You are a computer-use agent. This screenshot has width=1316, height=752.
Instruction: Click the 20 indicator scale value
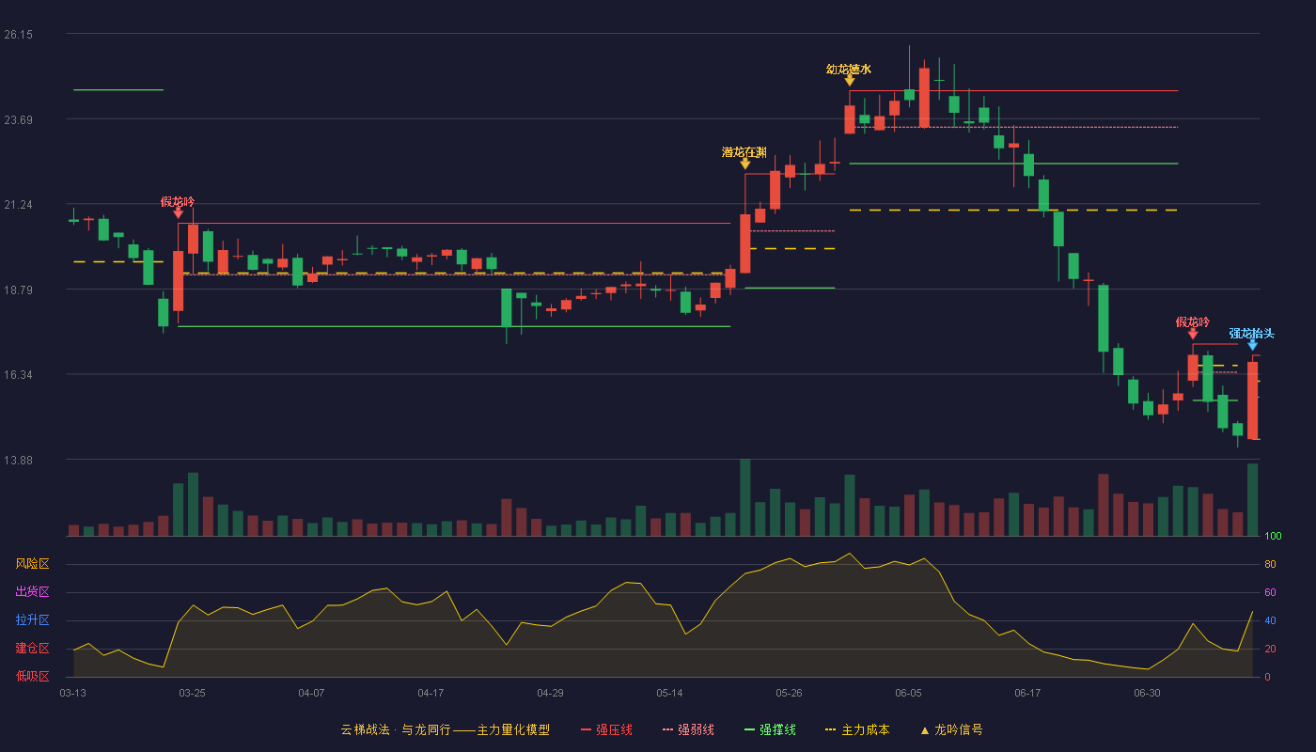pyautogui.click(x=1270, y=649)
